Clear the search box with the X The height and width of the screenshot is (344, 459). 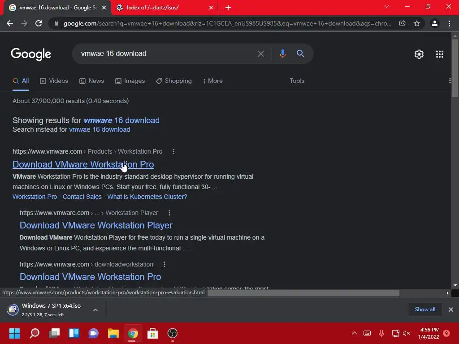[260, 54]
